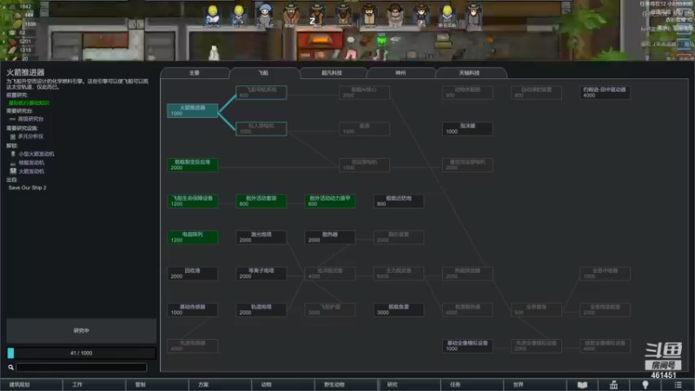Click the magnifier search icon
This screenshot has height=391, width=695.
pyautogui.click(x=10, y=367)
